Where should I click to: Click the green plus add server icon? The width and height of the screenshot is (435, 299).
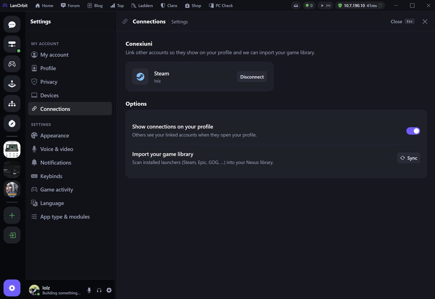(12, 215)
